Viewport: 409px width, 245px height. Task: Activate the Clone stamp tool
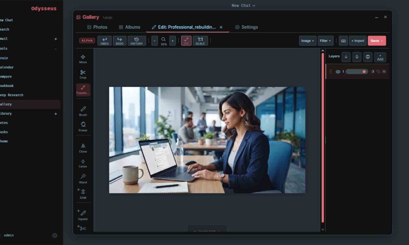pyautogui.click(x=83, y=148)
